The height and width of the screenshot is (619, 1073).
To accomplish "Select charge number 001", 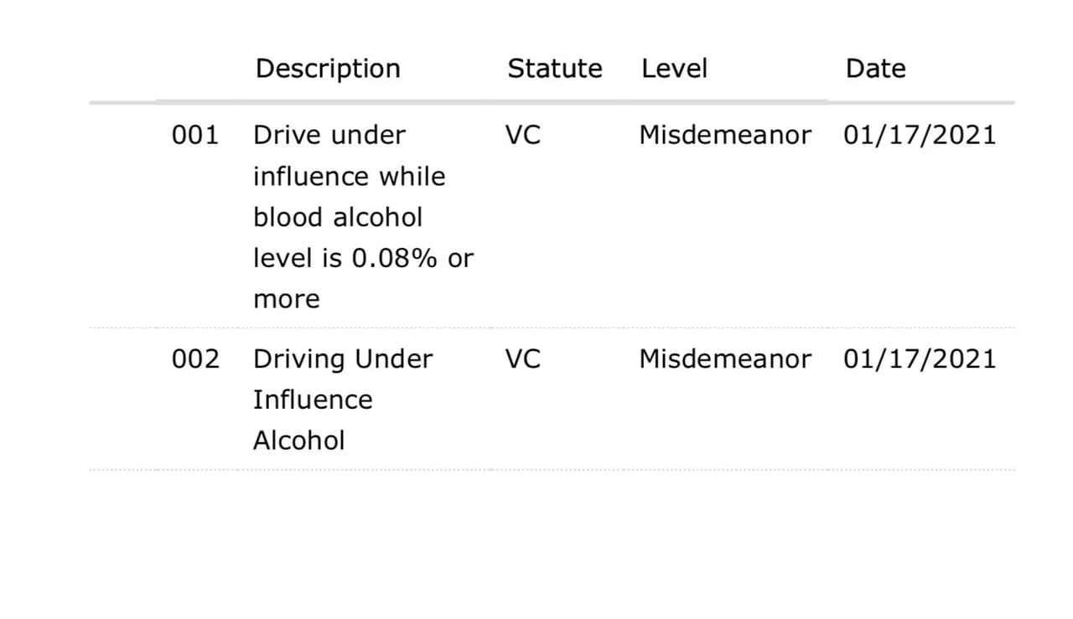I will point(194,135).
